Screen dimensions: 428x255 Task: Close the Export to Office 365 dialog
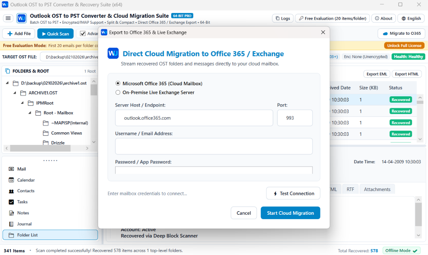pos(323,32)
